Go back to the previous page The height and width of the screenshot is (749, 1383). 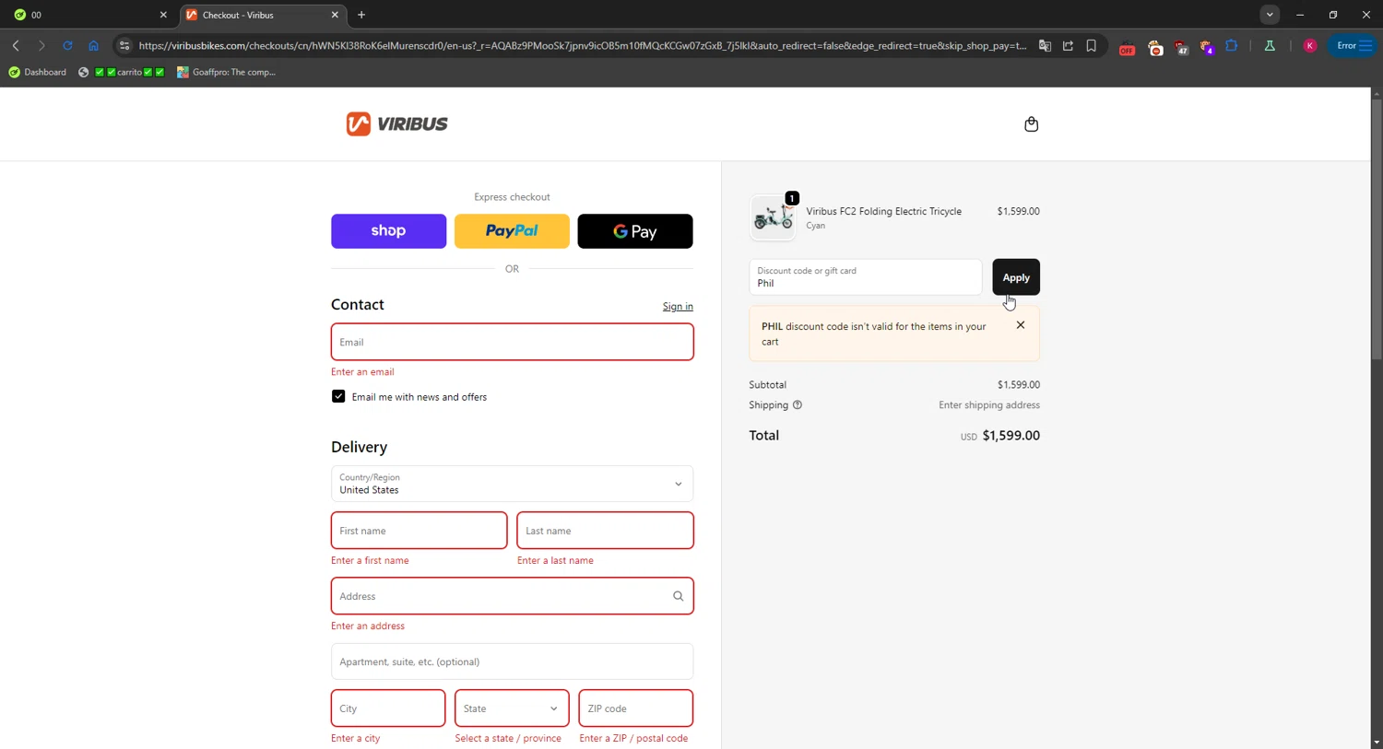(16, 45)
